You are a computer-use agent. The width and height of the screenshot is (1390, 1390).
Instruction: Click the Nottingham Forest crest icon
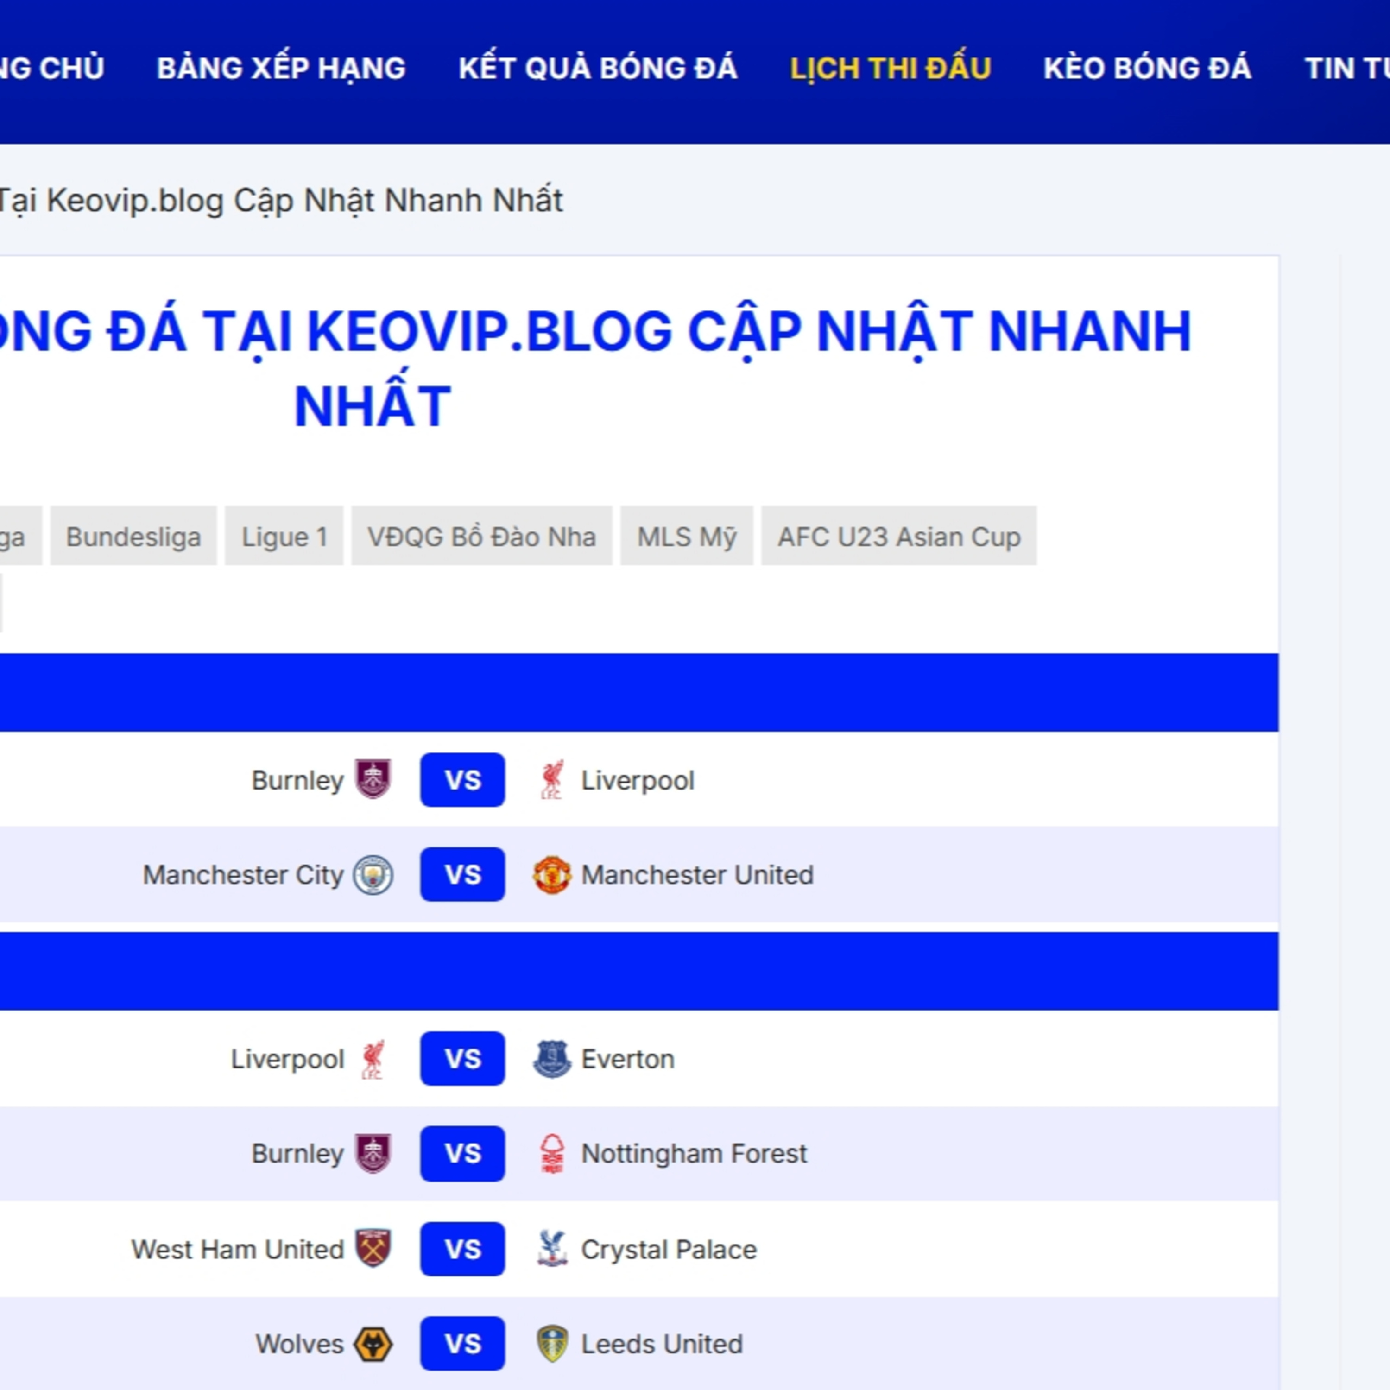pos(552,1153)
